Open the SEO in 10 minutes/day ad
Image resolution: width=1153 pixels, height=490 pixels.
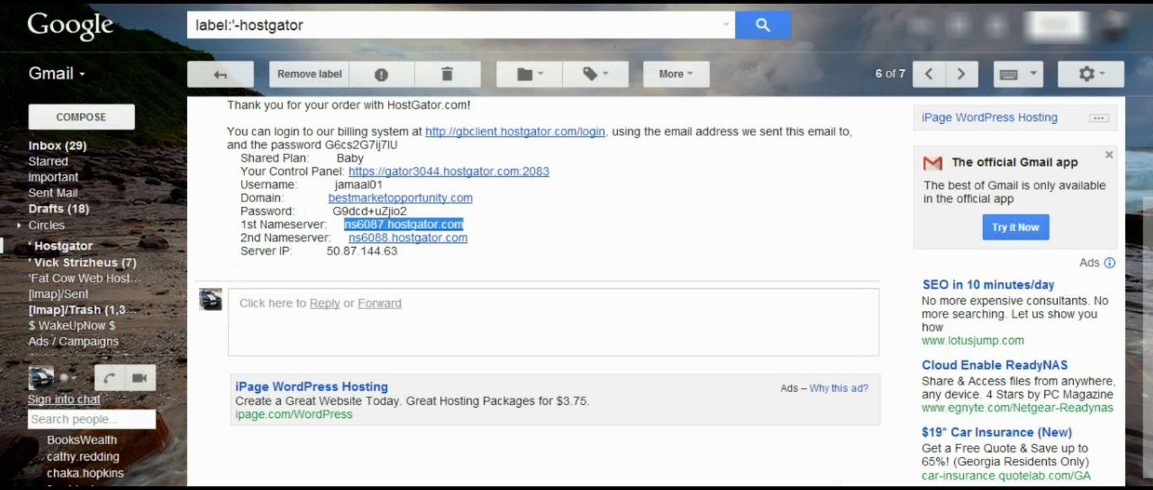coord(988,284)
